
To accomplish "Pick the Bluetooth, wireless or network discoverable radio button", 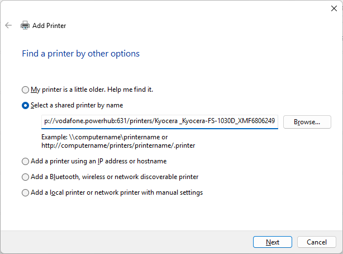I will (25, 177).
